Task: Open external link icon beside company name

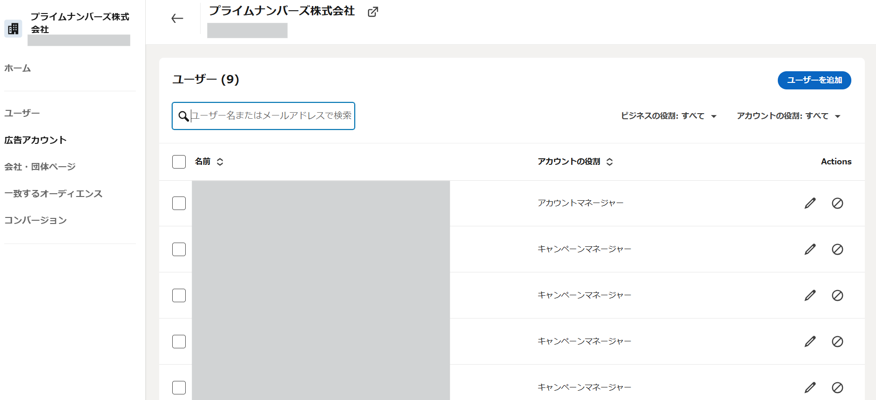Action: 373,12
